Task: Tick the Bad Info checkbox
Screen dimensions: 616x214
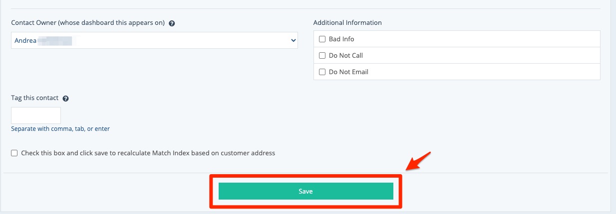Action: pyautogui.click(x=322, y=39)
